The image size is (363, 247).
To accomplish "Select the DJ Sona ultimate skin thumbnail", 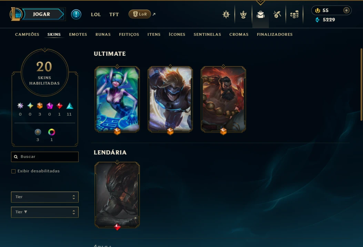I will click(117, 99).
